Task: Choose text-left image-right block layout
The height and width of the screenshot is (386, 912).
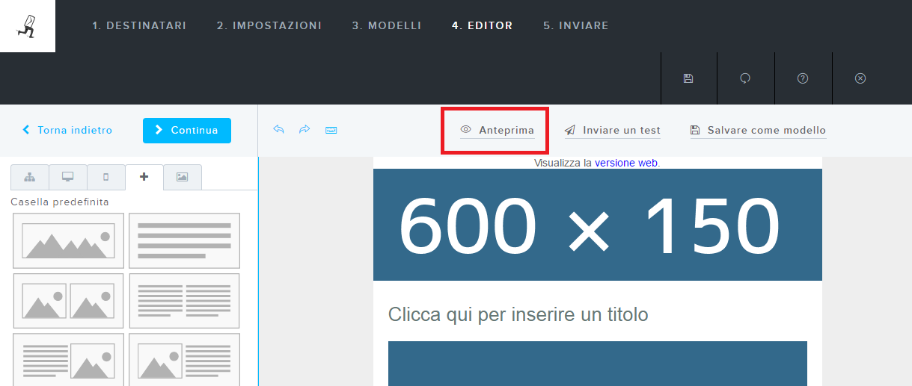Action: (x=69, y=359)
